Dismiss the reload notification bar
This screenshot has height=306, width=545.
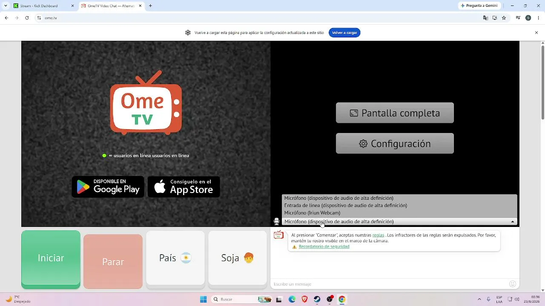(x=536, y=33)
